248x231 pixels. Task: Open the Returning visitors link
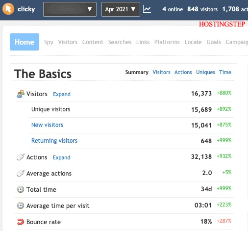click(54, 141)
